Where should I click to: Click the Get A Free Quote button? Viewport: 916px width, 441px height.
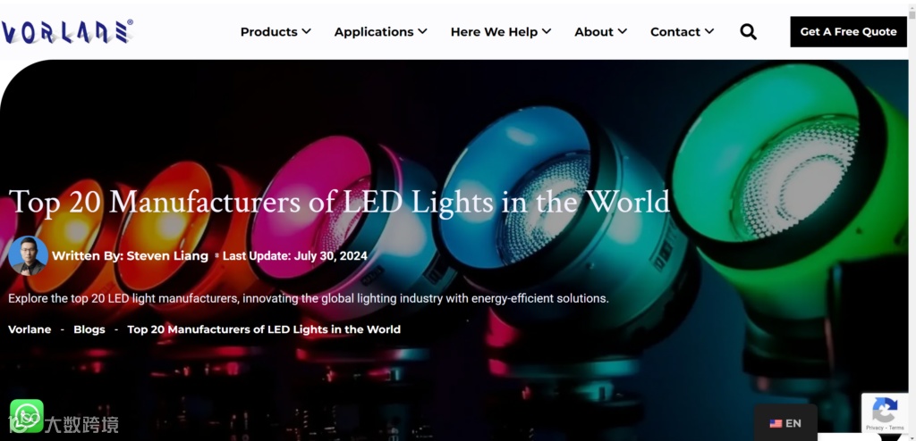[x=848, y=31]
